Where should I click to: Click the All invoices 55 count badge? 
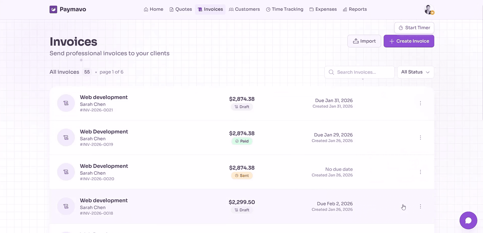pyautogui.click(x=87, y=72)
